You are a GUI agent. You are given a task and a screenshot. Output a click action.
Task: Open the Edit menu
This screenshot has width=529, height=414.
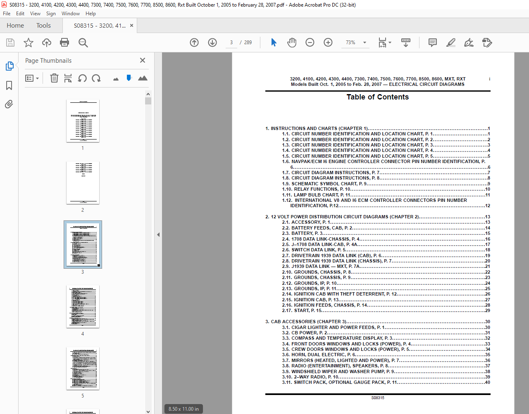pyautogui.click(x=20, y=14)
